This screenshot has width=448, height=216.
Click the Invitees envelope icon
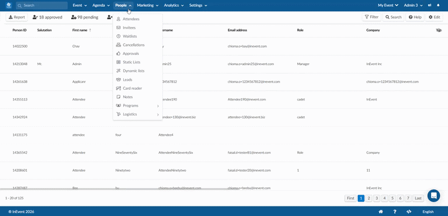coord(118,27)
